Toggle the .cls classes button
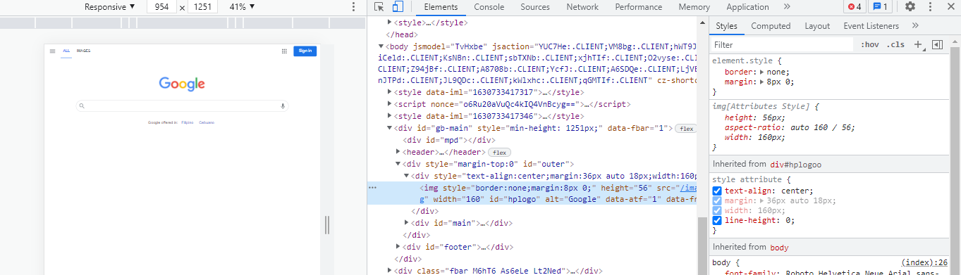Screen dimensions: 961x275 click(895, 44)
